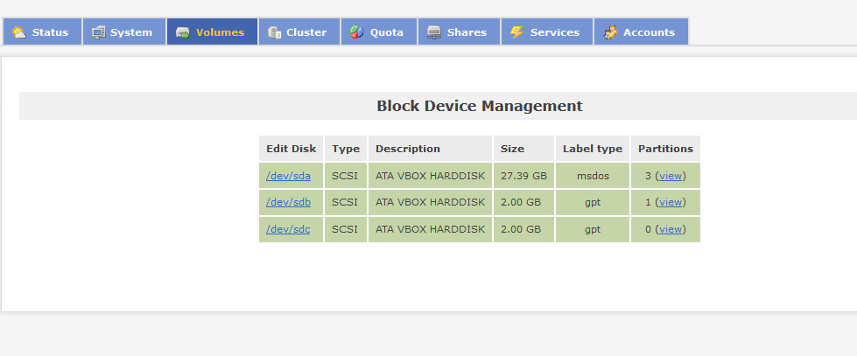Click the Volumes tab drive icon

(x=183, y=32)
